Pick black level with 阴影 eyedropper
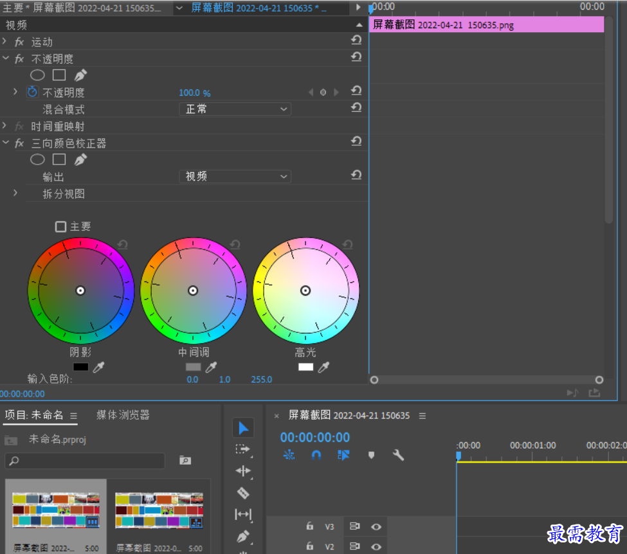The height and width of the screenshot is (554, 627). [98, 368]
